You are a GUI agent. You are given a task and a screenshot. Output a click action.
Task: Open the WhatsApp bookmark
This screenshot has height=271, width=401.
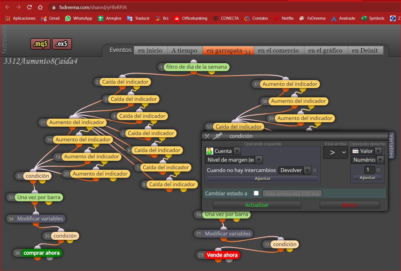[79, 18]
